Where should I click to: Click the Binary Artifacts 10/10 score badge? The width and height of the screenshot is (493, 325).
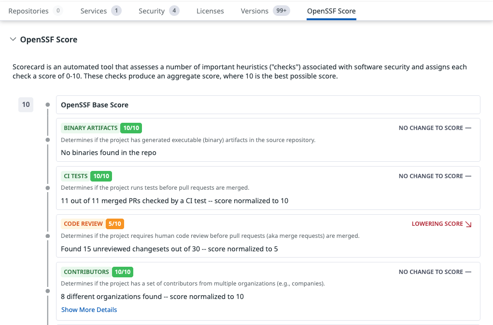coord(131,128)
